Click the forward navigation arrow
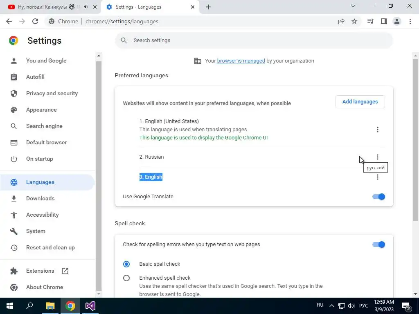The image size is (419, 314). pos(22,21)
